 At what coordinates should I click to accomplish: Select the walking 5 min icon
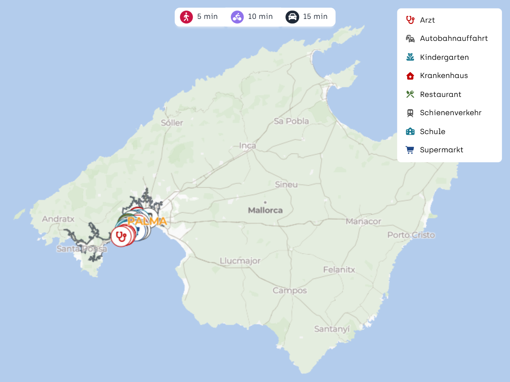[x=186, y=17]
